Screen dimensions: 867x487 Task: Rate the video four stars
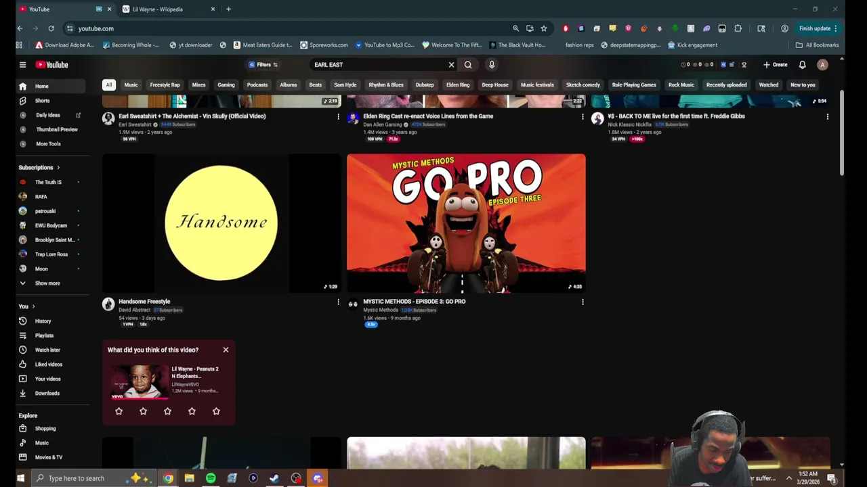point(192,411)
